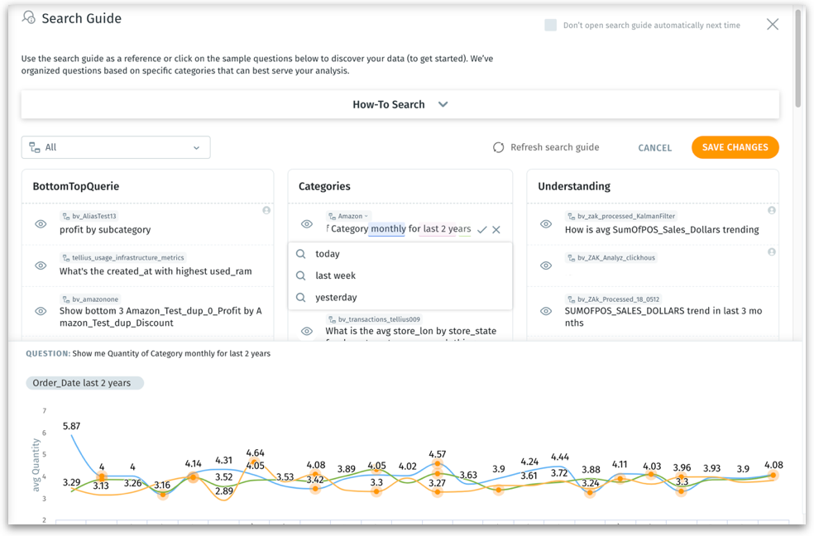This screenshot has height=536, width=814.
Task: Select 'last week' from the suggestions
Action: point(336,275)
